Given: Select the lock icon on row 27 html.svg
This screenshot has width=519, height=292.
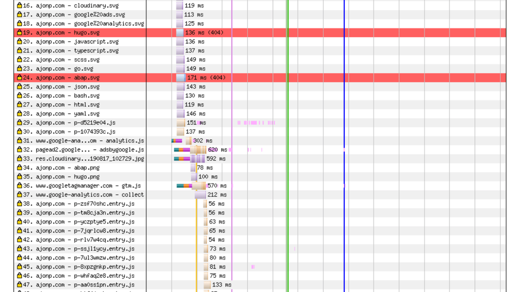Looking at the screenshot, I should [19, 104].
